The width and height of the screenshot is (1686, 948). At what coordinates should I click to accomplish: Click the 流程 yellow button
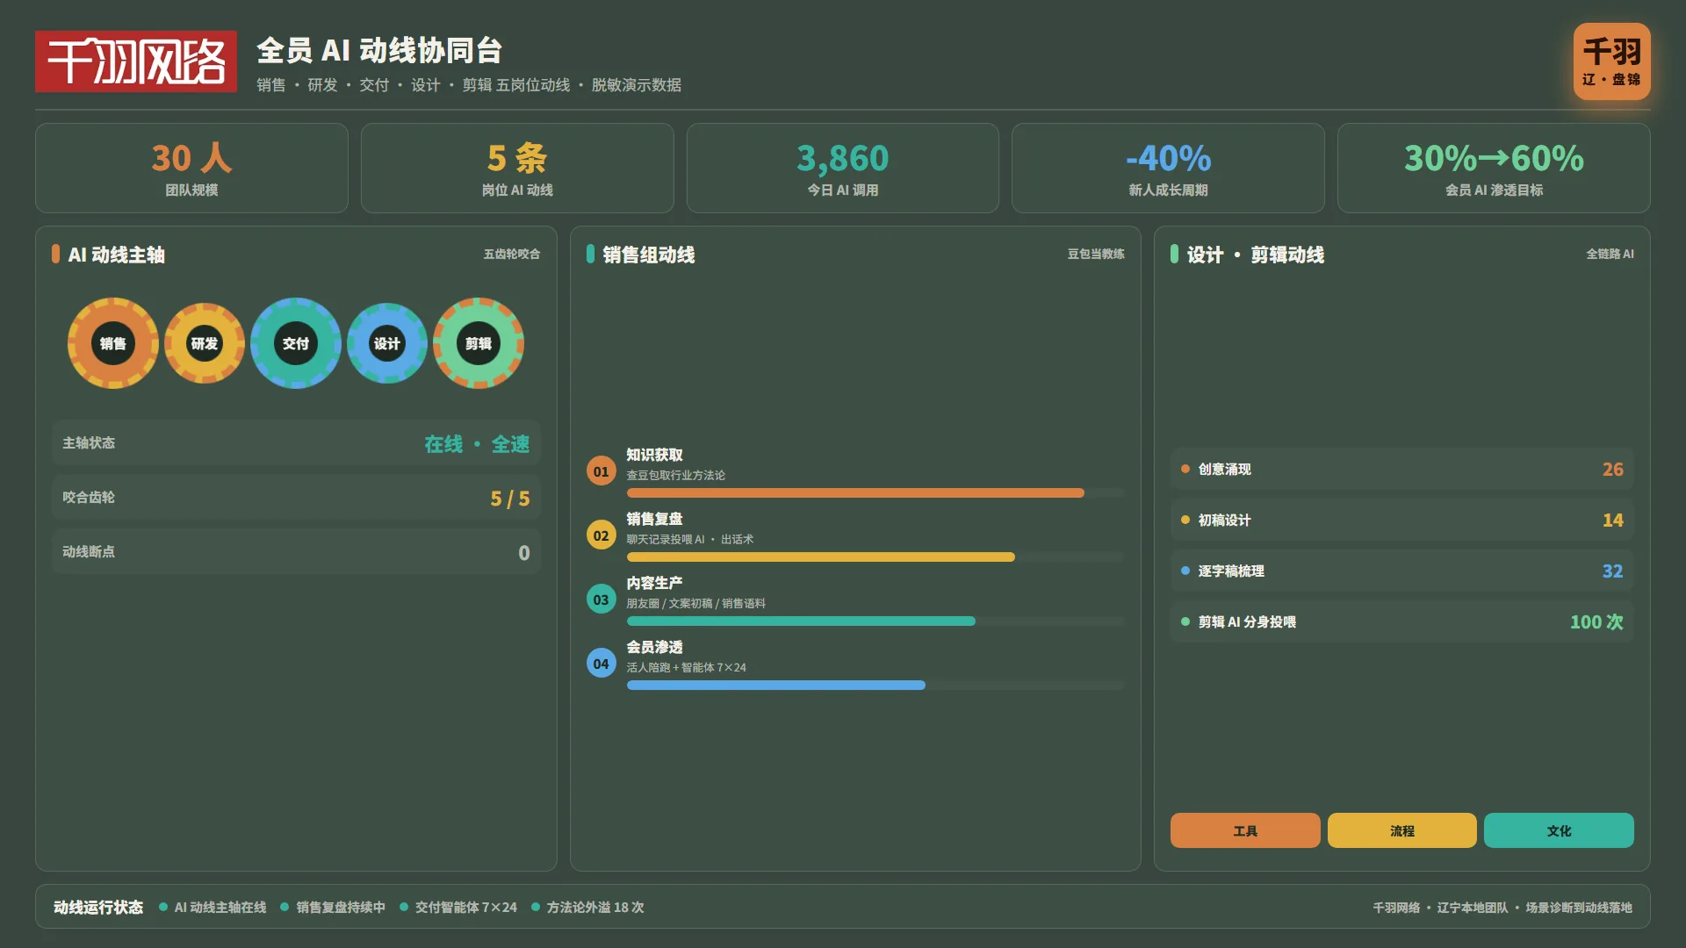tap(1402, 830)
